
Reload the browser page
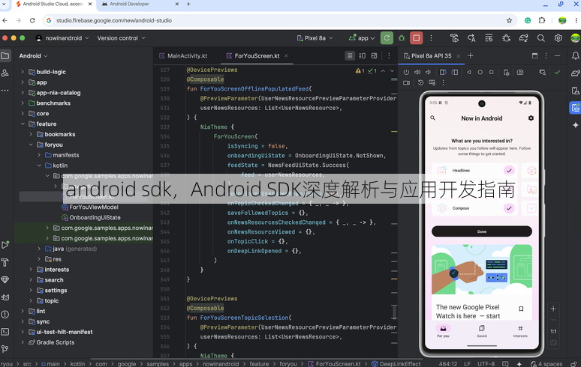pos(32,20)
